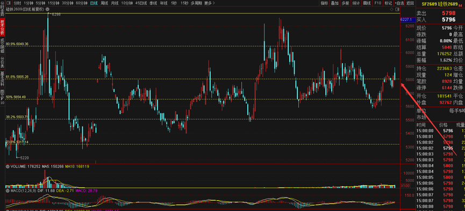This screenshot has height=211, width=465.
Task: Open the 指标 indicators tool
Action: (325, 3)
